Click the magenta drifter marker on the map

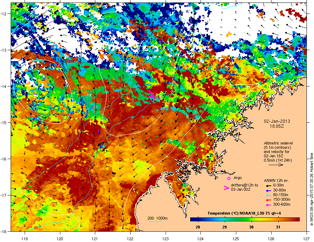point(152,94)
